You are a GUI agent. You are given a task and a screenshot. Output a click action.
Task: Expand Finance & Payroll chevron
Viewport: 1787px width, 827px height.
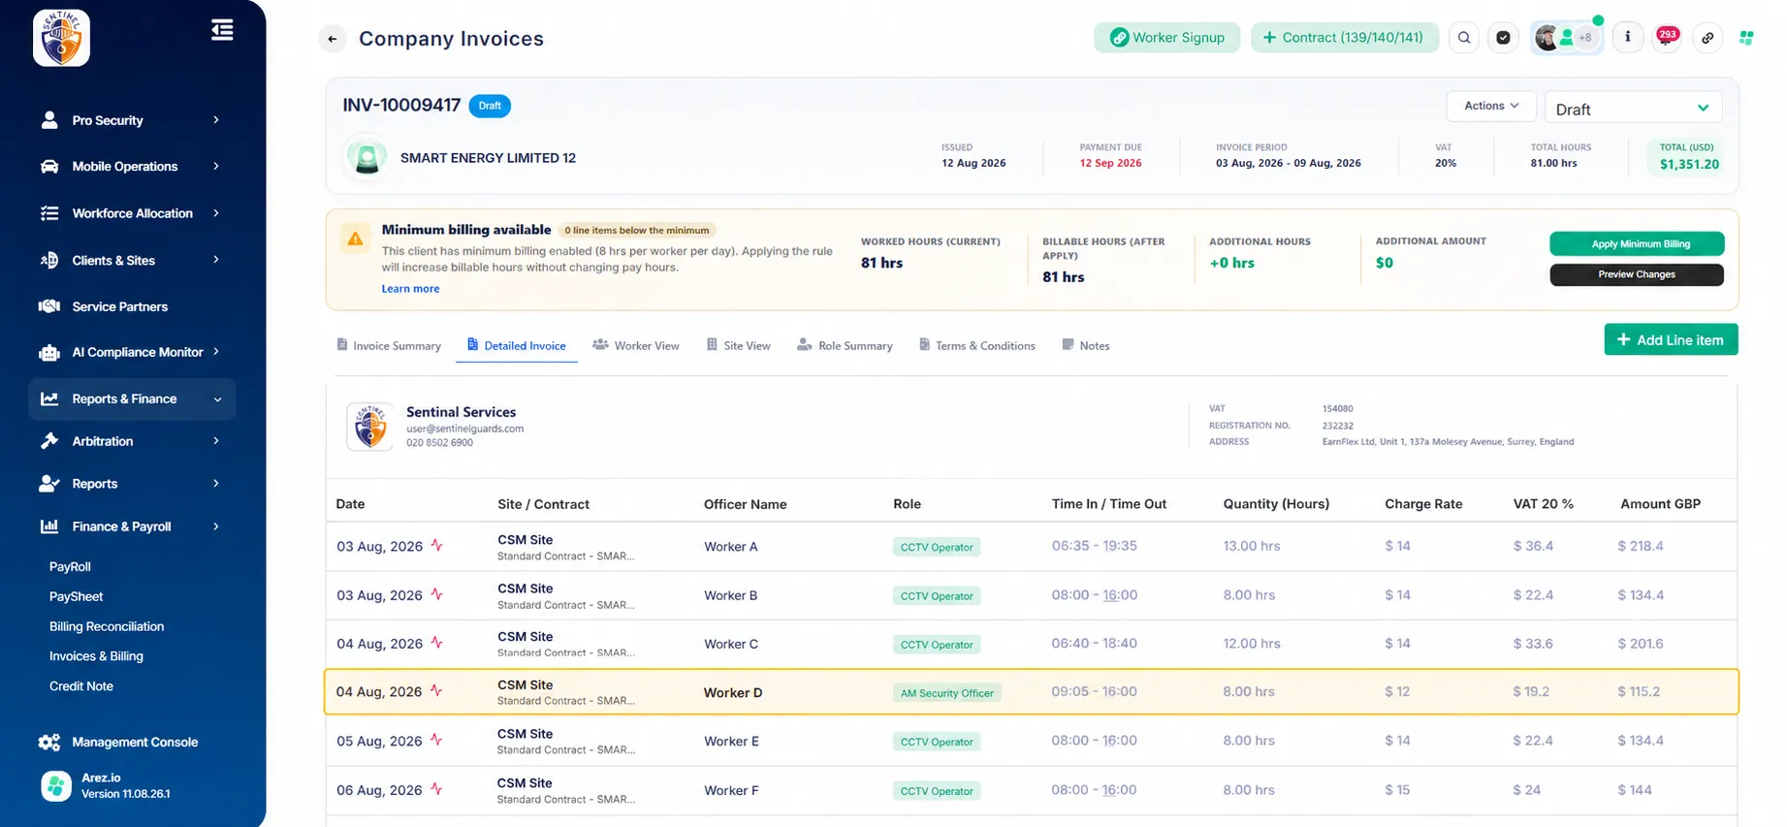(216, 526)
